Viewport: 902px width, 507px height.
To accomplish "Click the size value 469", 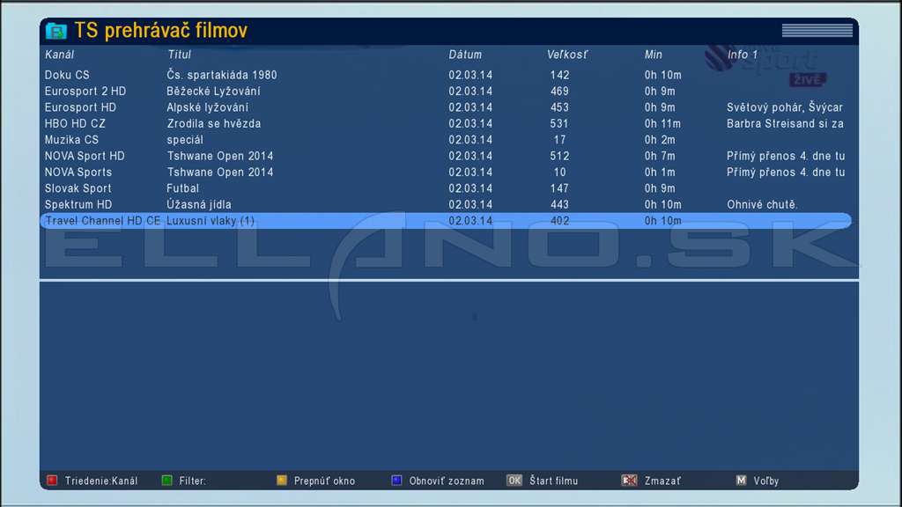I will point(559,91).
